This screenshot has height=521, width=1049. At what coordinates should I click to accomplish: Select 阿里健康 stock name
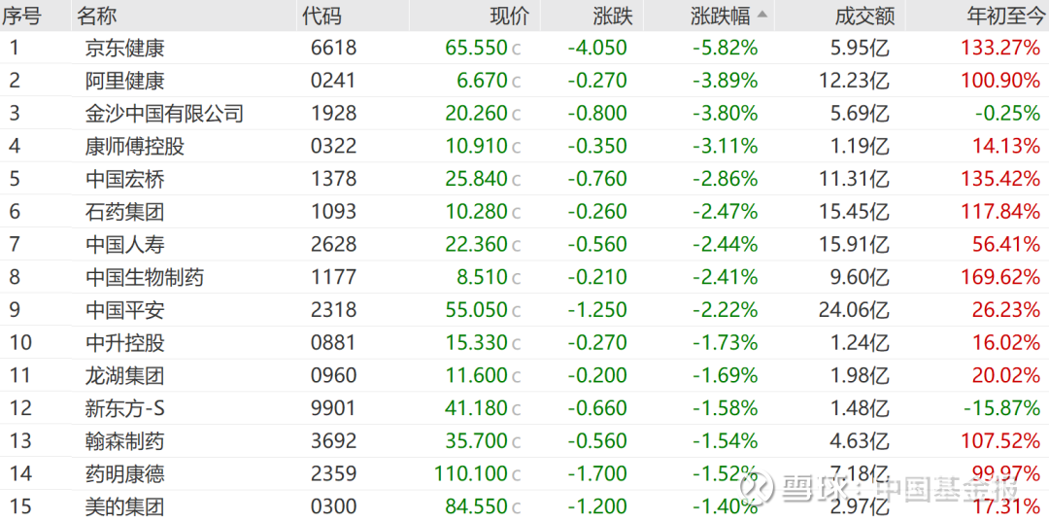[x=124, y=81]
